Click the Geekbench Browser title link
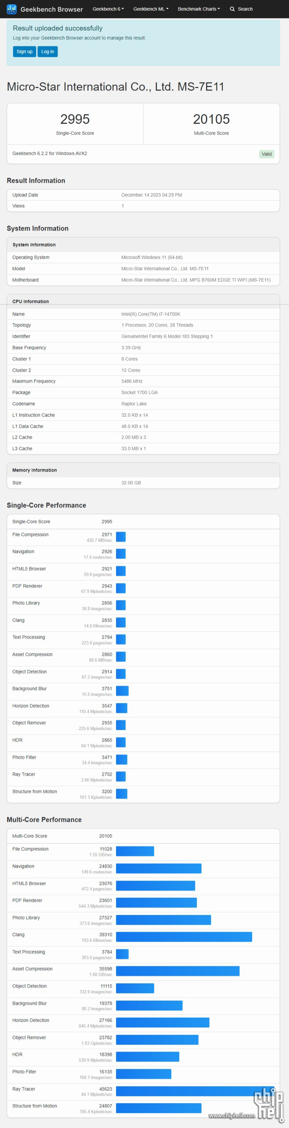The width and height of the screenshot is (289, 1128). [x=52, y=9]
